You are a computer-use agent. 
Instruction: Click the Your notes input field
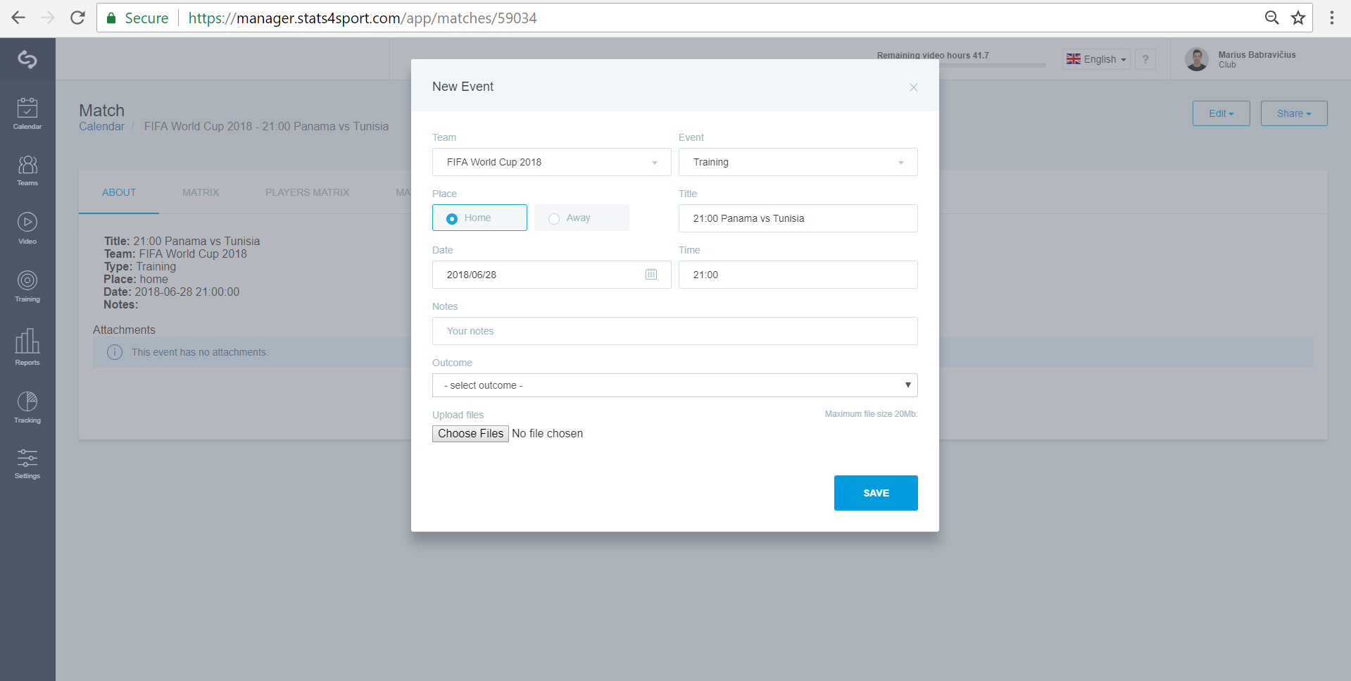pyautogui.click(x=674, y=331)
